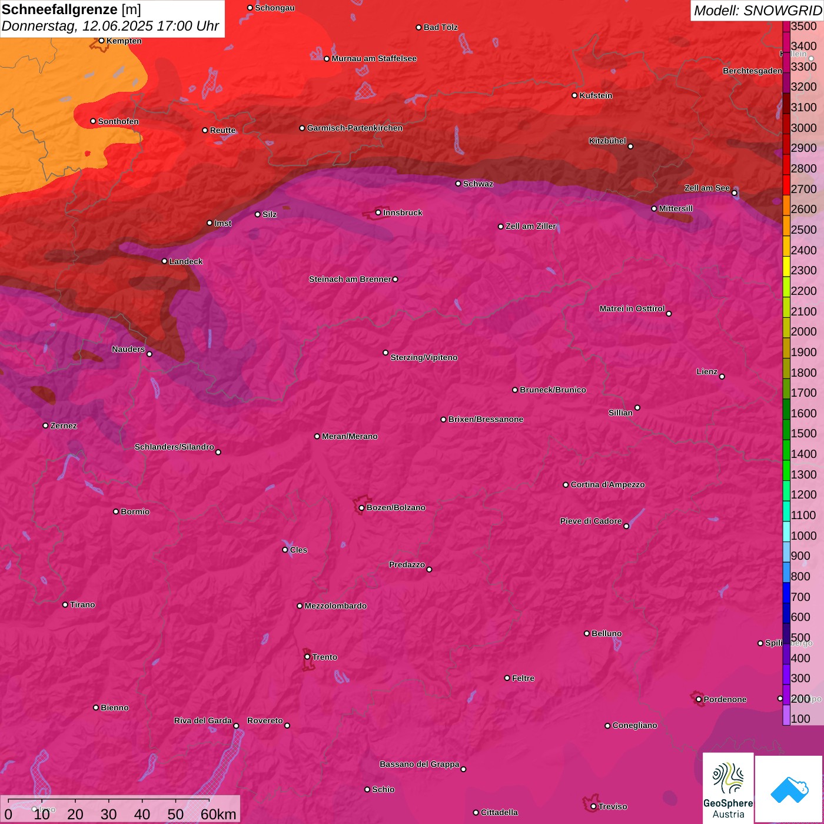Click the Predazzo label
Screen dimensions: 824x824
407,564
